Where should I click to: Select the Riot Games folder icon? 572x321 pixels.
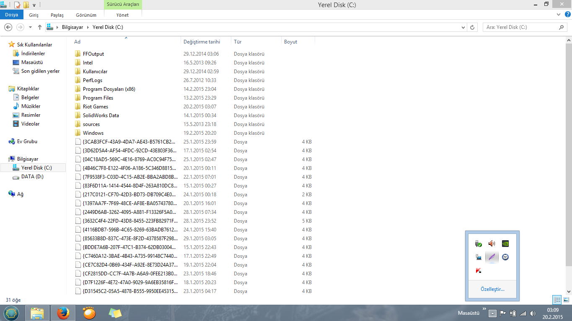78,106
